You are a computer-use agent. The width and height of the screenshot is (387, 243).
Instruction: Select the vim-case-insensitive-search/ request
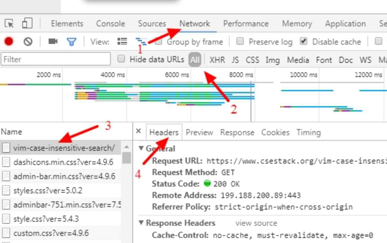tap(64, 148)
